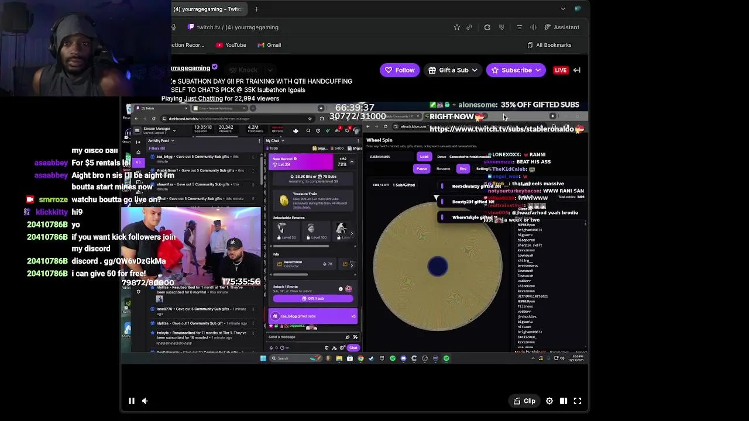The width and height of the screenshot is (749, 421).
Task: Click the sidebar expand arrow icon
Action: click(138, 142)
